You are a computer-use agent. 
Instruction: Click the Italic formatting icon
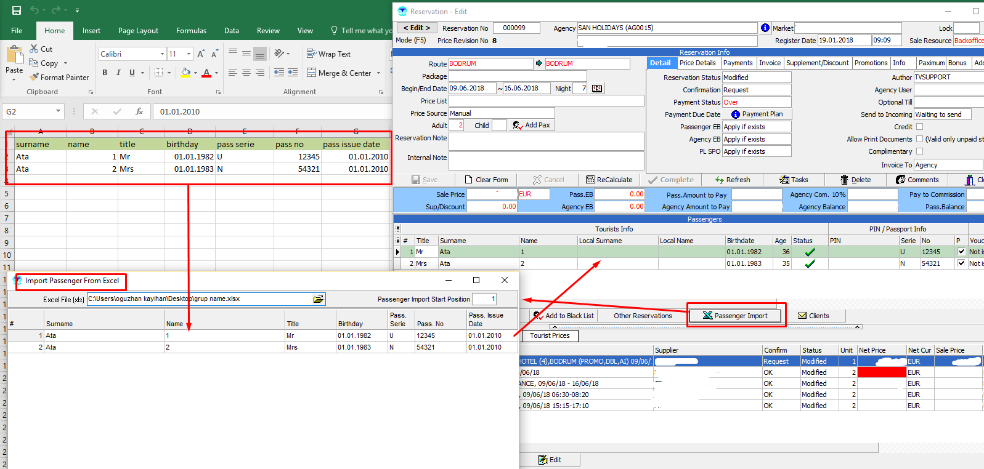118,73
